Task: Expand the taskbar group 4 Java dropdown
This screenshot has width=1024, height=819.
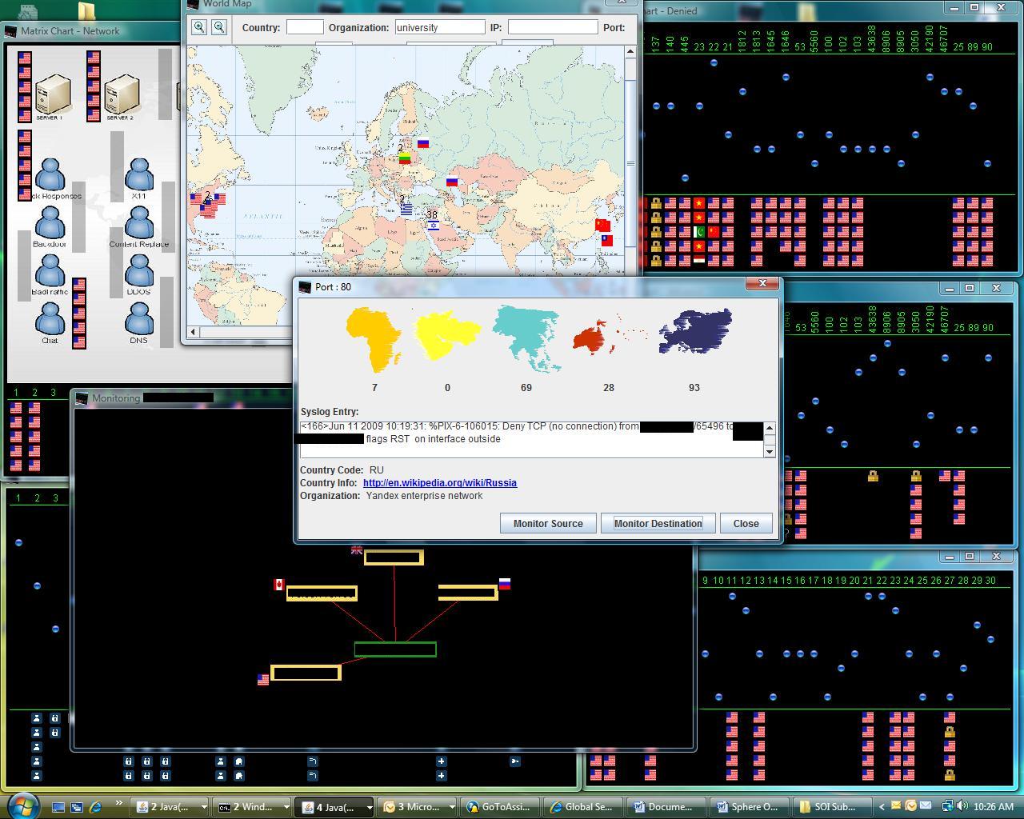Action: (x=369, y=807)
